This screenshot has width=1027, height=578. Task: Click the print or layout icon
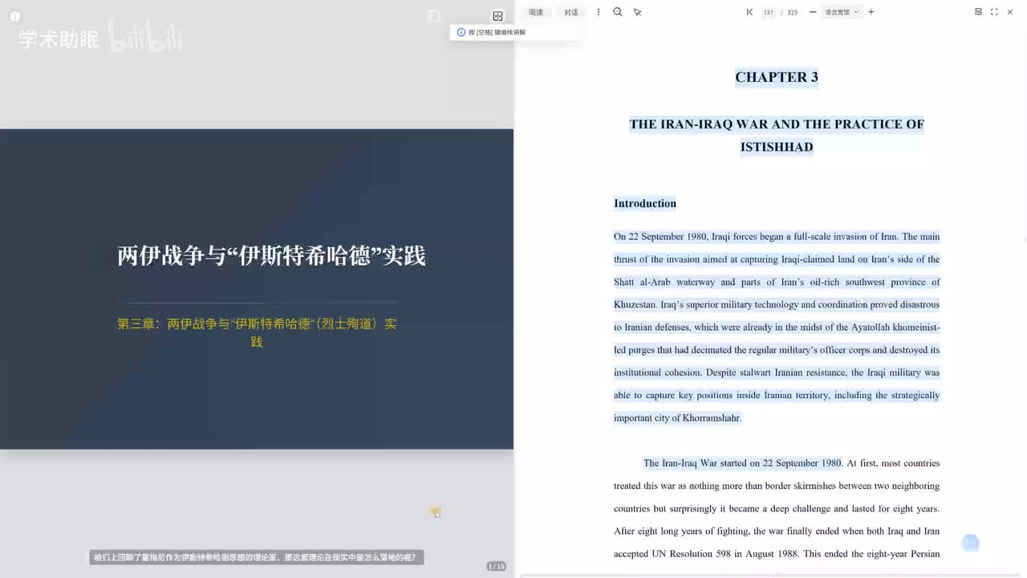click(x=978, y=12)
